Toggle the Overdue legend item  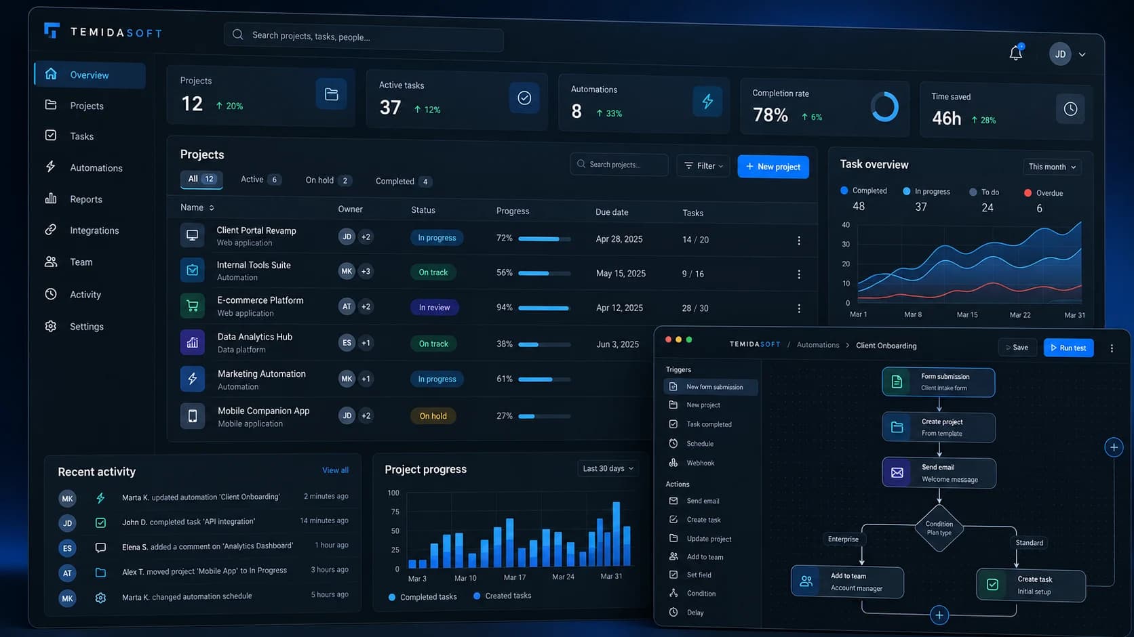(1043, 192)
